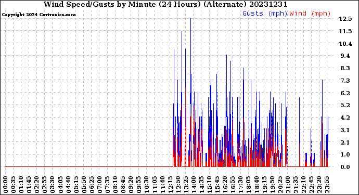Click the 11.5 y-axis value
This screenshot has height=195, width=359.
[x=345, y=31]
